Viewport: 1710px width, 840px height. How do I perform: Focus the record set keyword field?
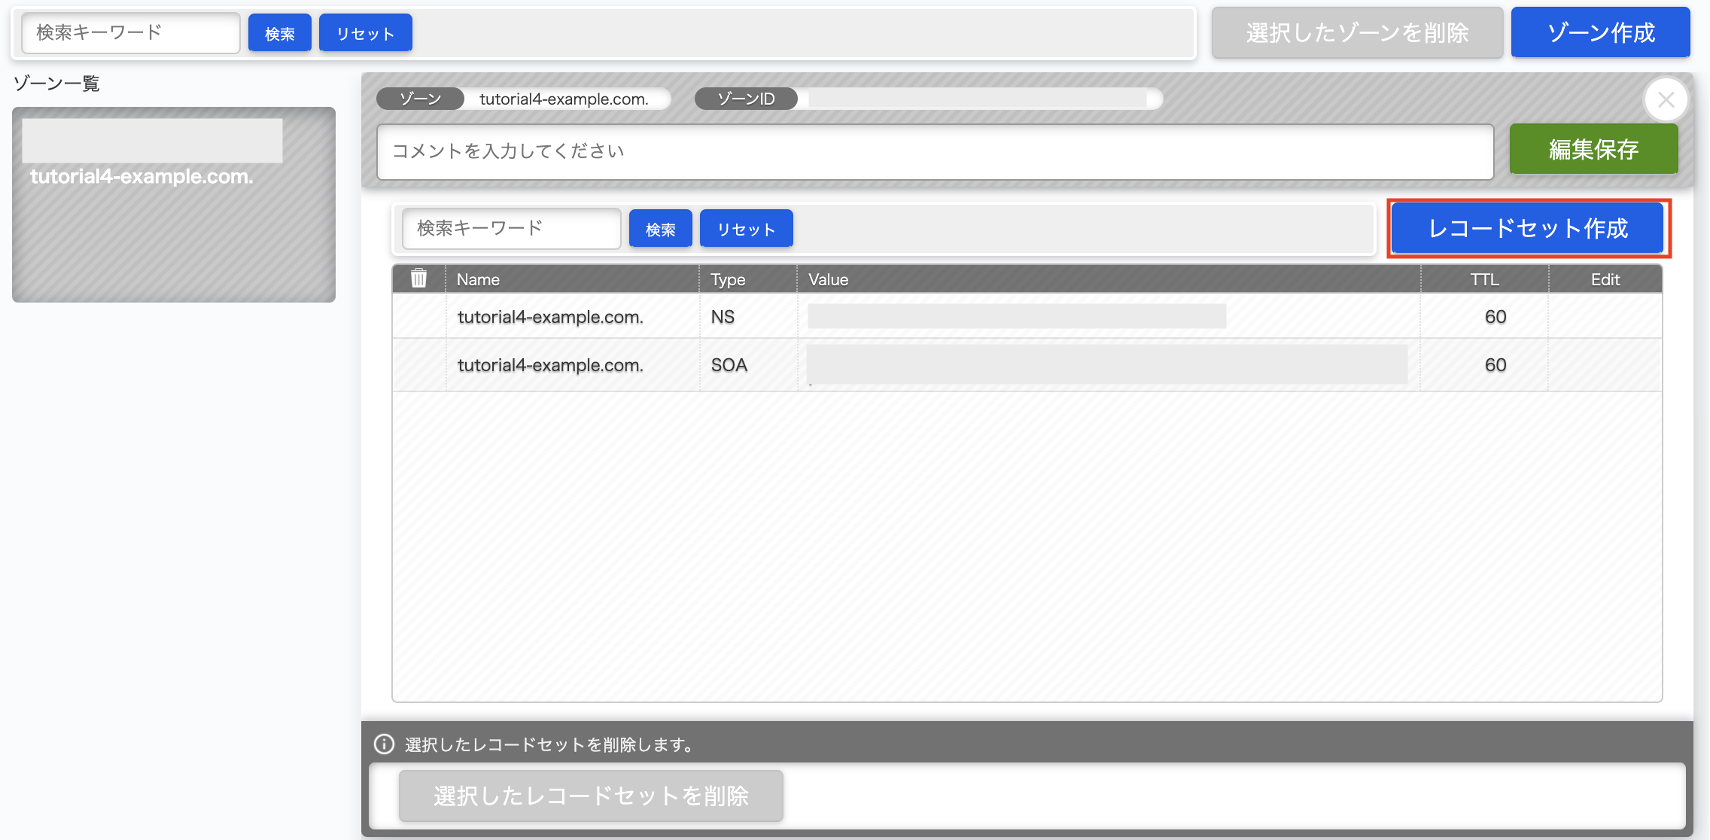(x=511, y=228)
